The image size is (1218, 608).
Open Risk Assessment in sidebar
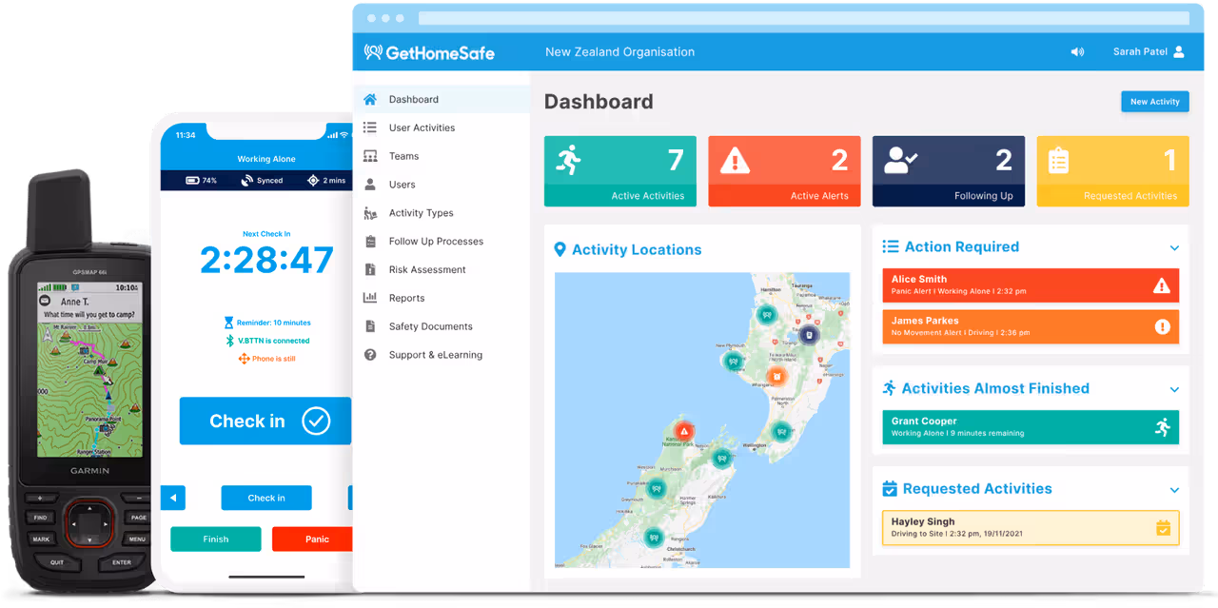[426, 270]
